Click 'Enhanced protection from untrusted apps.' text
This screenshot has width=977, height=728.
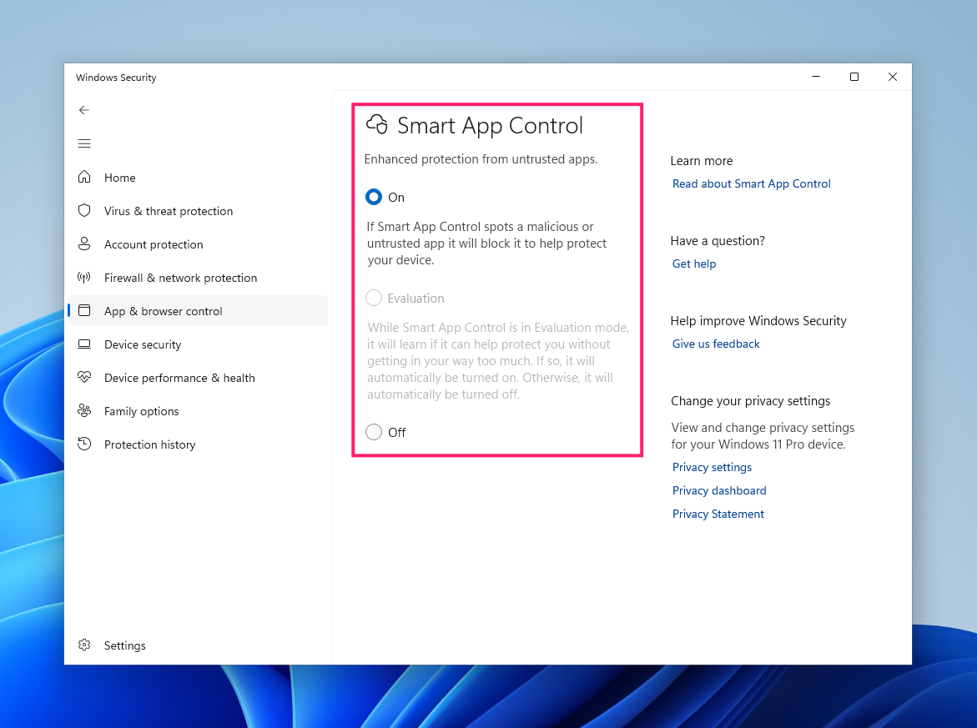(481, 159)
